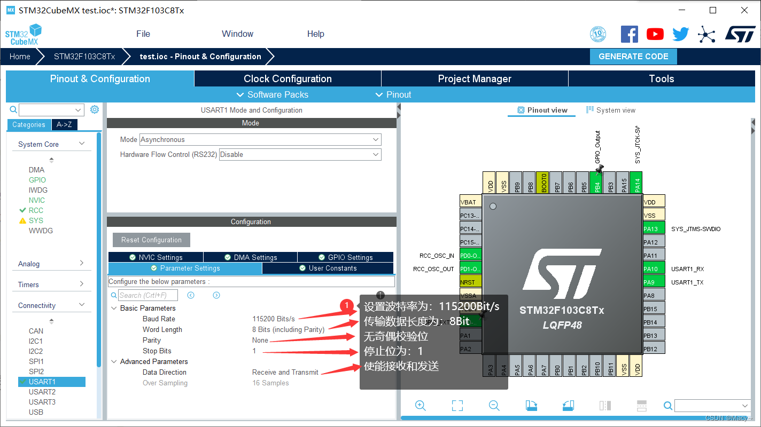Click the Parity value None

tap(260, 340)
